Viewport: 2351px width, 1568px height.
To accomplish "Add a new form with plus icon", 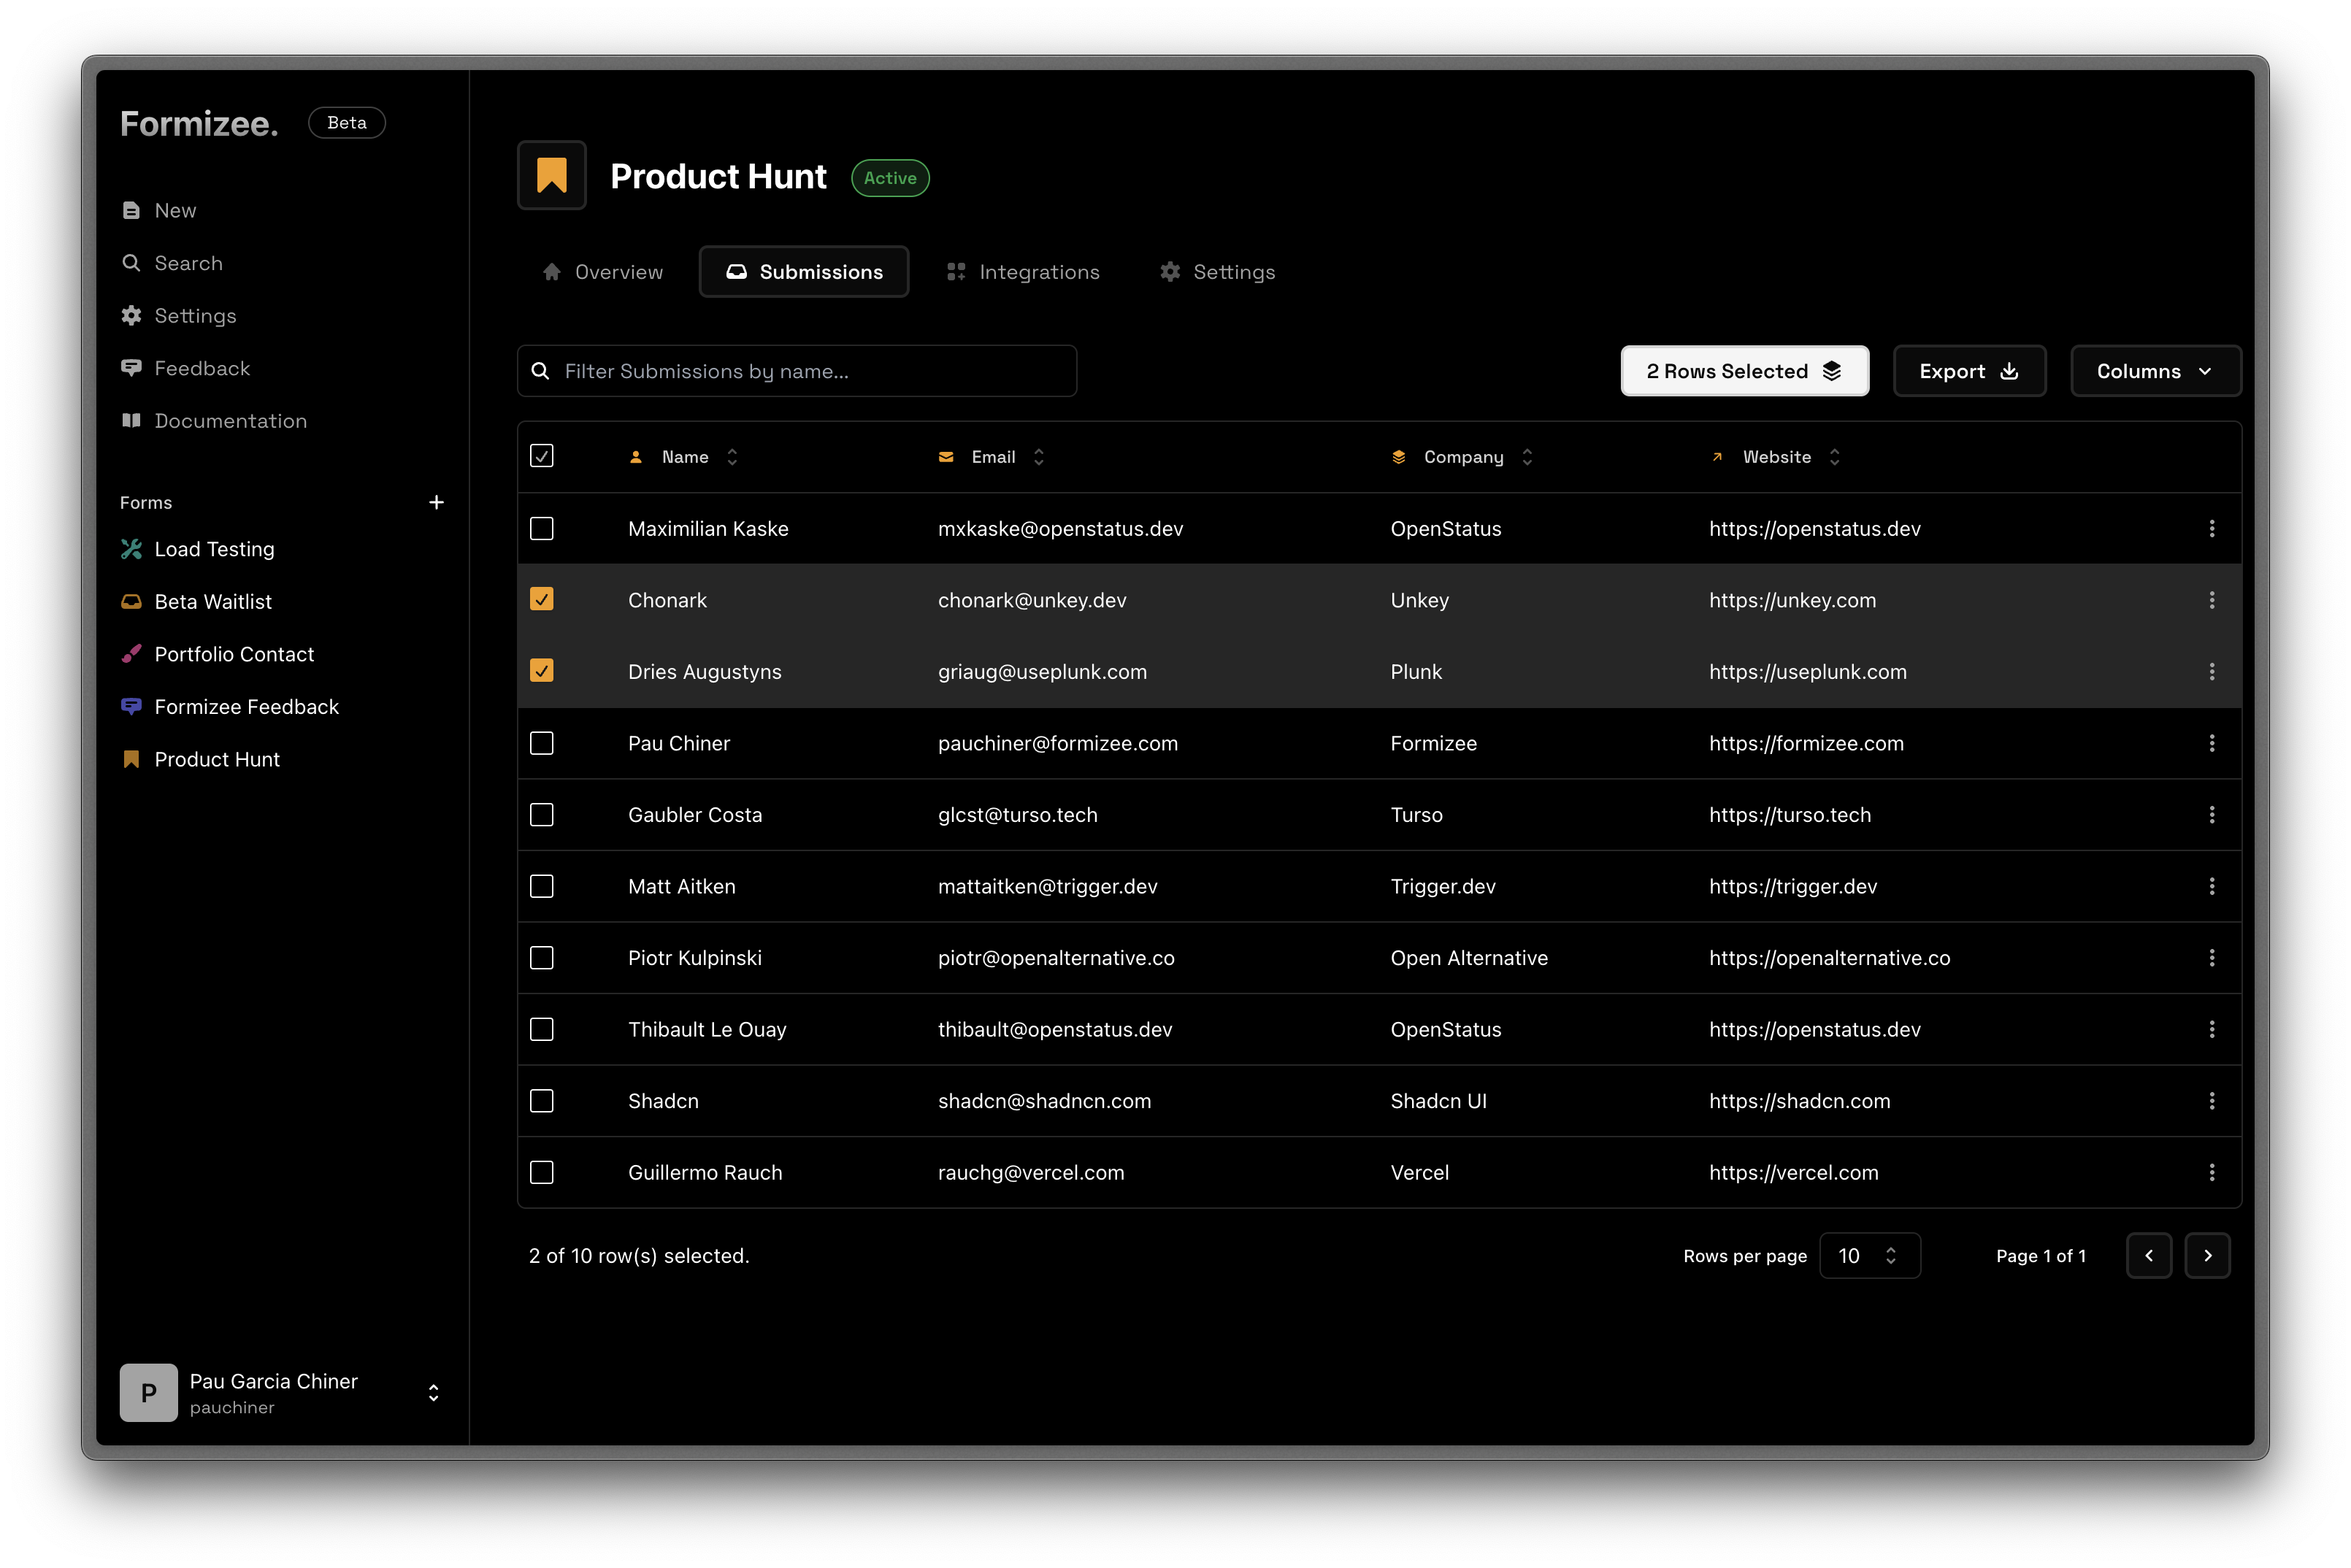I will pos(436,502).
